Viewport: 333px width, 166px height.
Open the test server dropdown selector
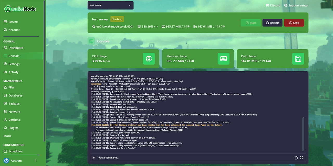[x=111, y=5]
